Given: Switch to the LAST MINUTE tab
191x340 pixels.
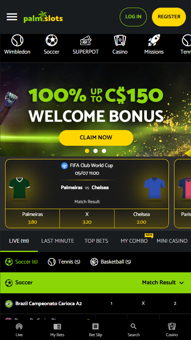Looking at the screenshot, I should 58,241.
